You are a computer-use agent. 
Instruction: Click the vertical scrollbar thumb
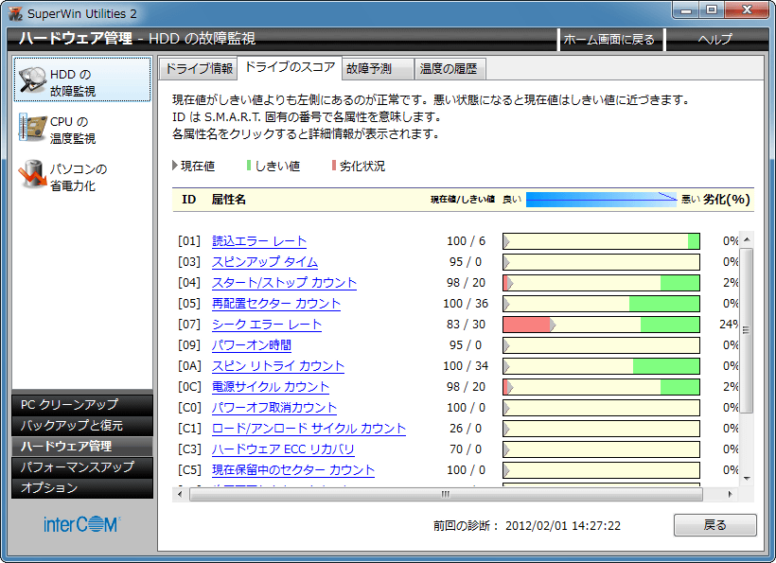click(747, 330)
